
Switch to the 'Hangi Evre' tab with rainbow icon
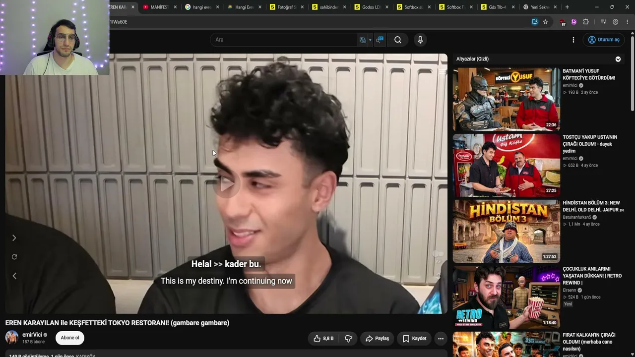click(244, 7)
